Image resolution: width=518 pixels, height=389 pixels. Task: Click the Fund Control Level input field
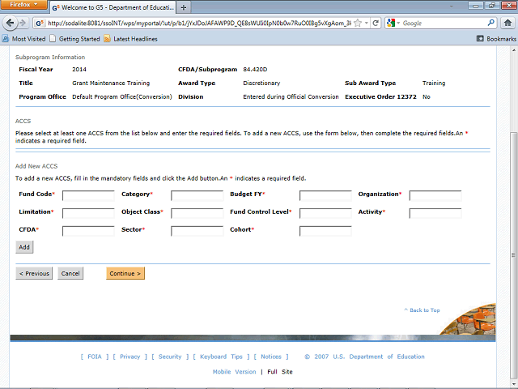[325, 213]
